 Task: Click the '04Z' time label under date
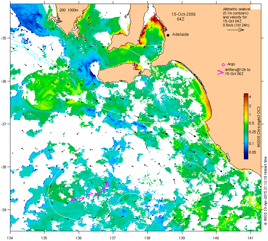point(181,19)
